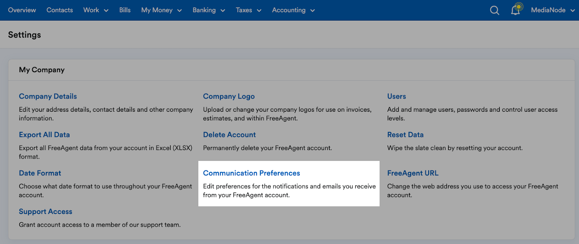
Task: Go to the Overview tab
Action: pyautogui.click(x=22, y=10)
